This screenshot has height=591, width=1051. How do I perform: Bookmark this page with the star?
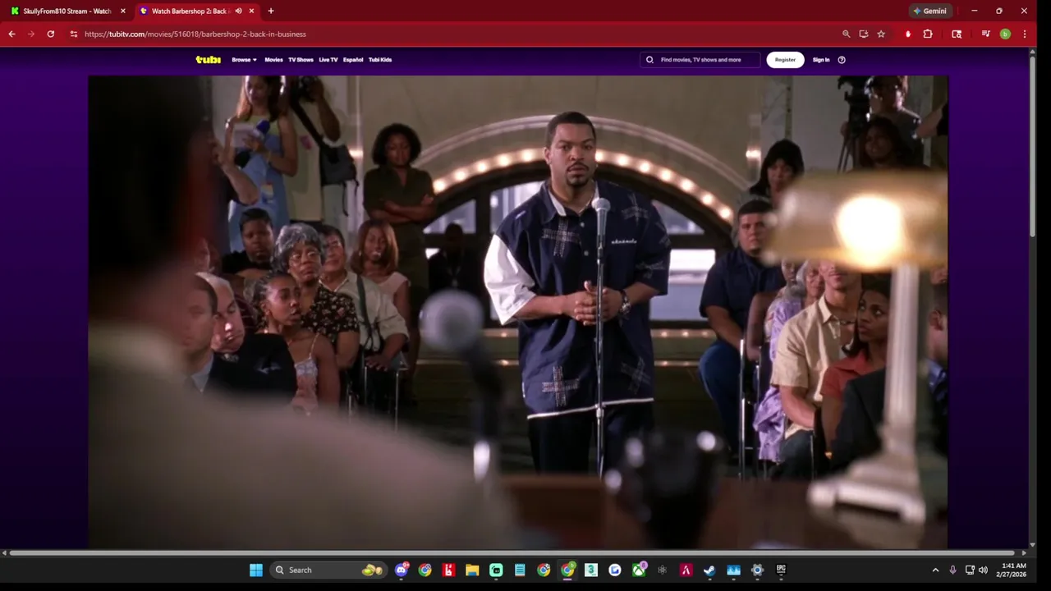(881, 34)
